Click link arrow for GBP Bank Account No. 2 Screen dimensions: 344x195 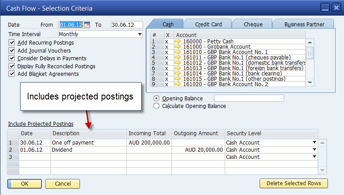[178, 84]
